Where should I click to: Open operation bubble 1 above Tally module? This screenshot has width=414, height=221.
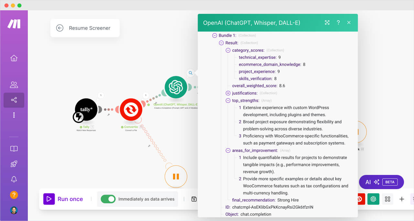pyautogui.click(x=101, y=95)
